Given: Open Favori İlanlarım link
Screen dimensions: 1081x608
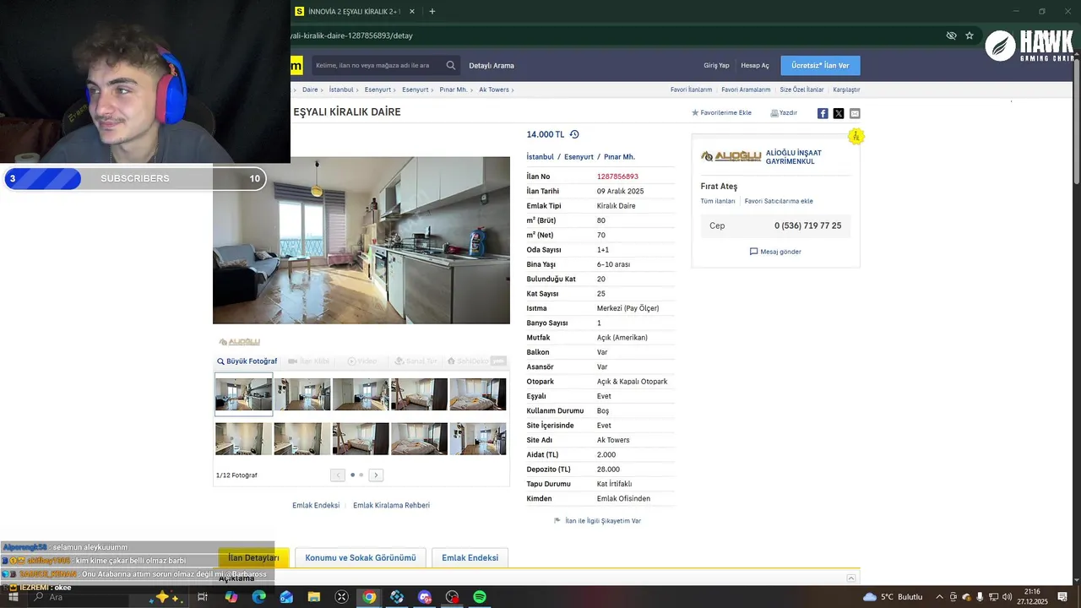Looking at the screenshot, I should [691, 90].
